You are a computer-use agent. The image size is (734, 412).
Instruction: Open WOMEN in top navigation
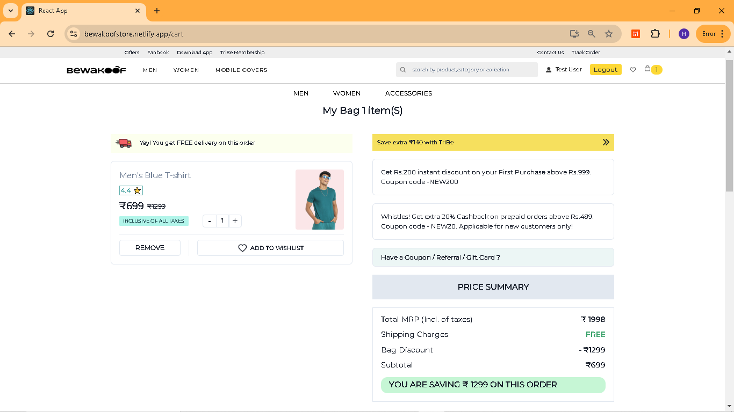tap(186, 70)
